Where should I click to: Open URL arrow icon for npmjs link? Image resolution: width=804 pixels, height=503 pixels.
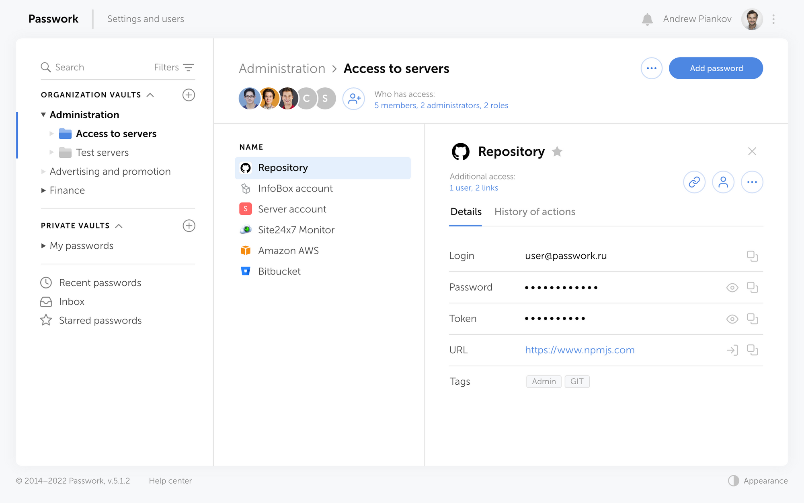[732, 350]
